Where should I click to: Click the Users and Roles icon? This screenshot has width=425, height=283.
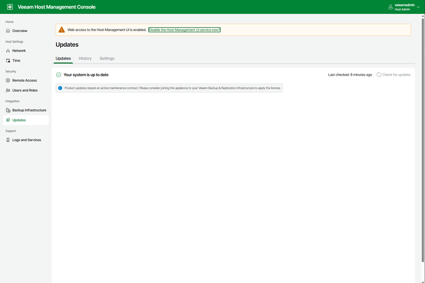point(8,90)
